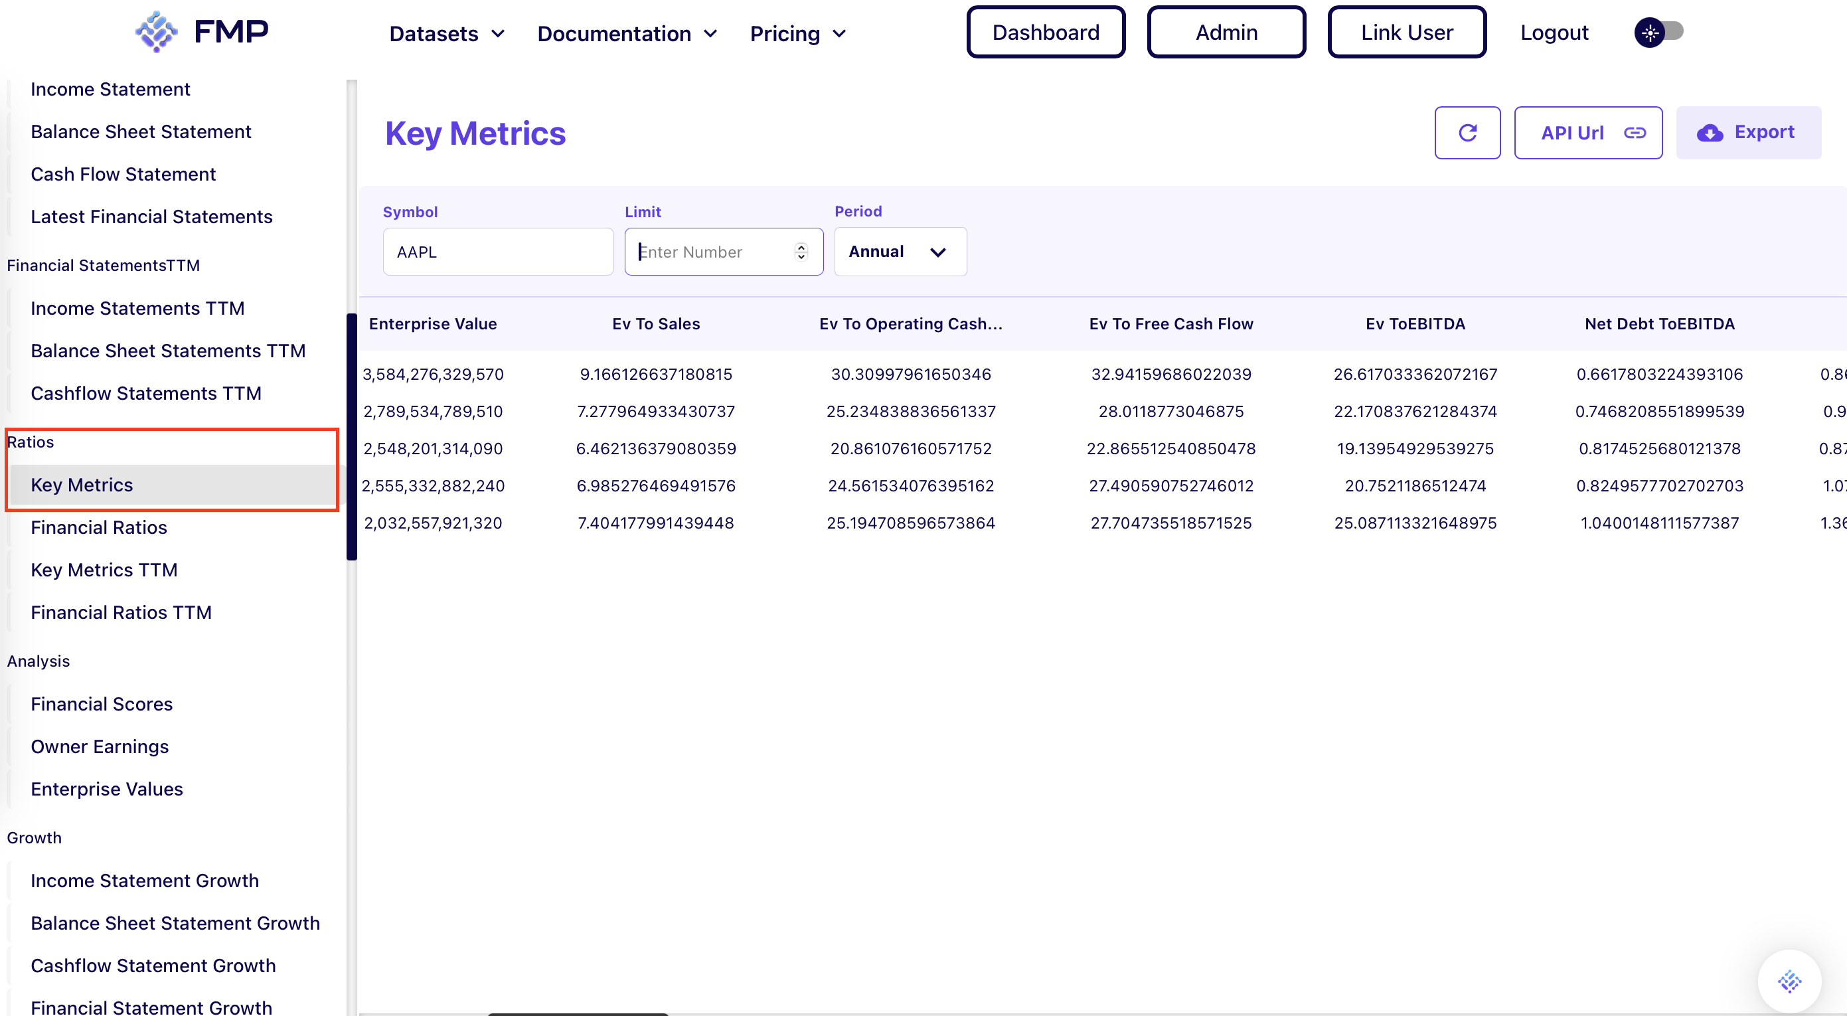Click the Ev To Operating Cash column header
This screenshot has height=1016, width=1847.
click(x=911, y=324)
